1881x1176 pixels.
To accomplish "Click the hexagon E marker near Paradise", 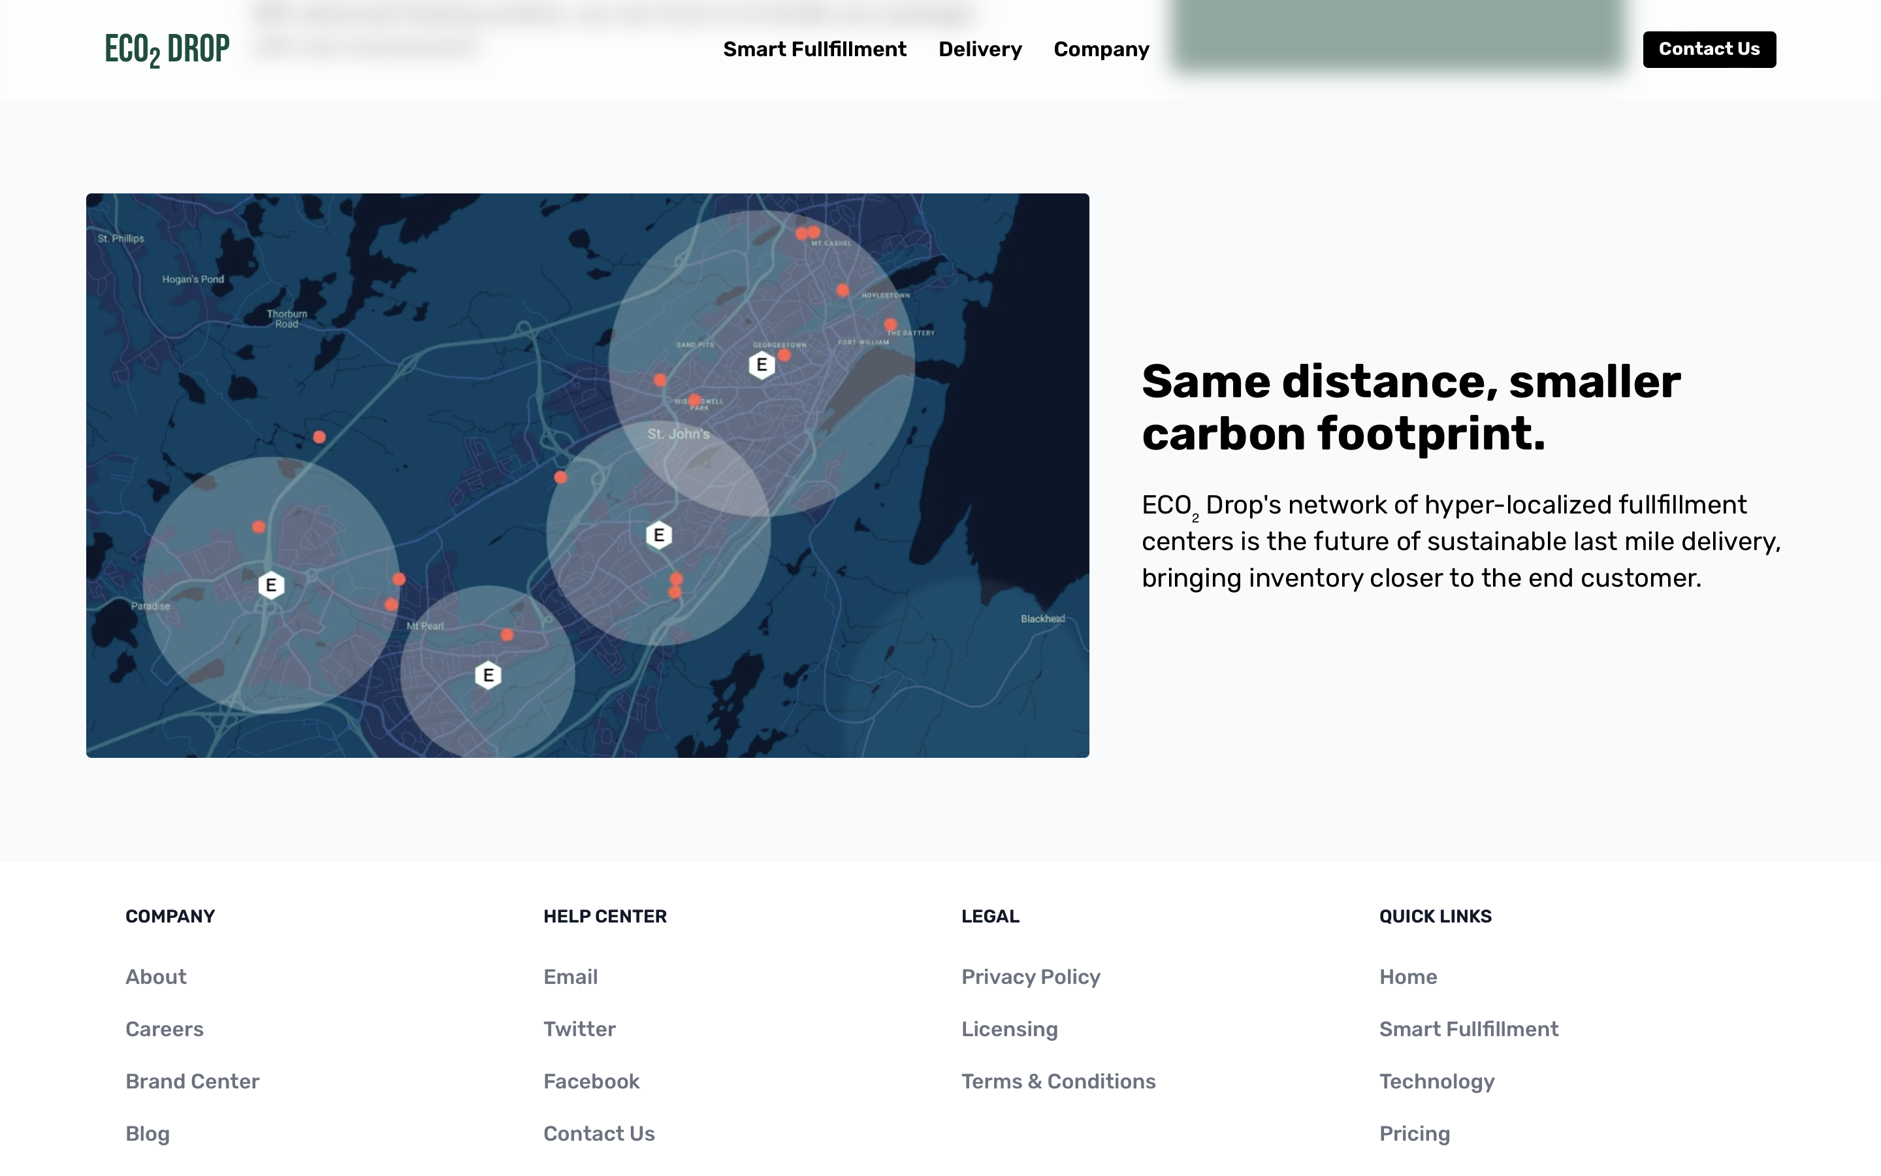I will click(270, 585).
